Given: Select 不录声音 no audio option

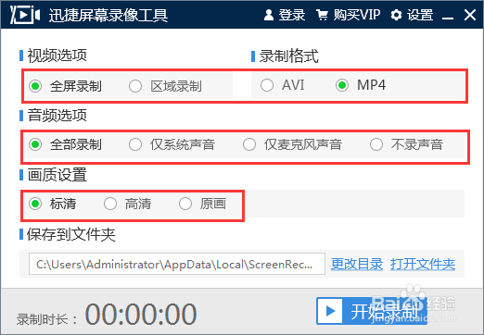Looking at the screenshot, I should pyautogui.click(x=406, y=144).
